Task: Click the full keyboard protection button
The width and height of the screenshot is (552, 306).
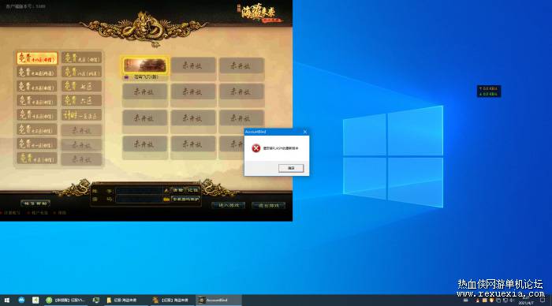Action: (x=185, y=200)
